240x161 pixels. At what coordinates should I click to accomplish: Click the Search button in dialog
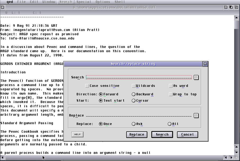click(x=162, y=135)
